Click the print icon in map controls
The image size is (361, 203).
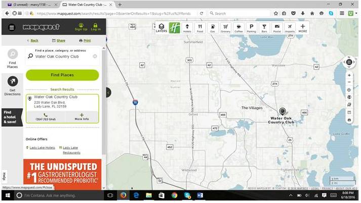pyautogui.click(x=349, y=120)
